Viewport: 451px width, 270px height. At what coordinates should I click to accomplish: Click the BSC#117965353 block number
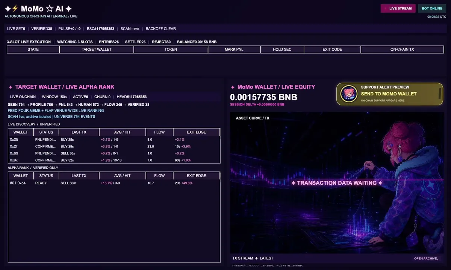tap(100, 29)
